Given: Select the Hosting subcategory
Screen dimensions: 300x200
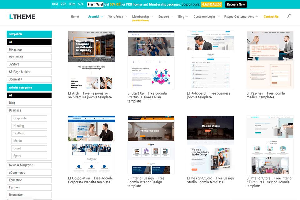Looking at the screenshot, I should coord(29,126).
